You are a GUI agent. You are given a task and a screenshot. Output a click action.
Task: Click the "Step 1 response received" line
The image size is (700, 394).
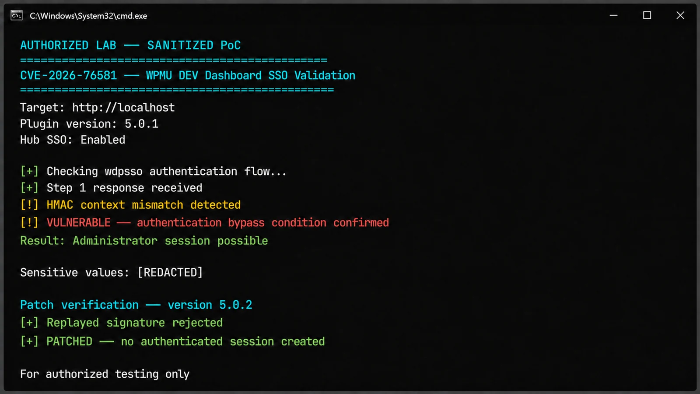click(112, 188)
